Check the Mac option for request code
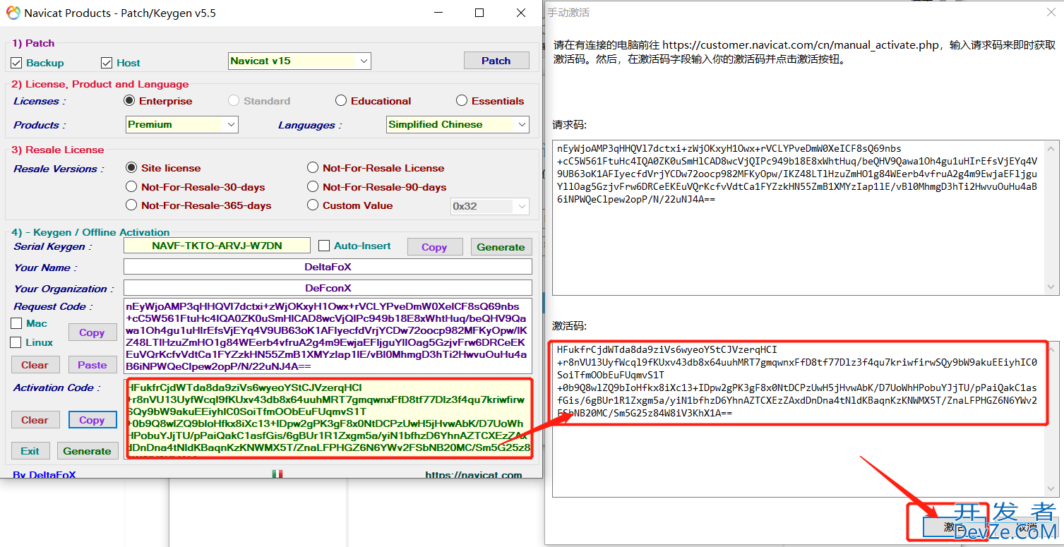The width and height of the screenshot is (1064, 547). 16,323
